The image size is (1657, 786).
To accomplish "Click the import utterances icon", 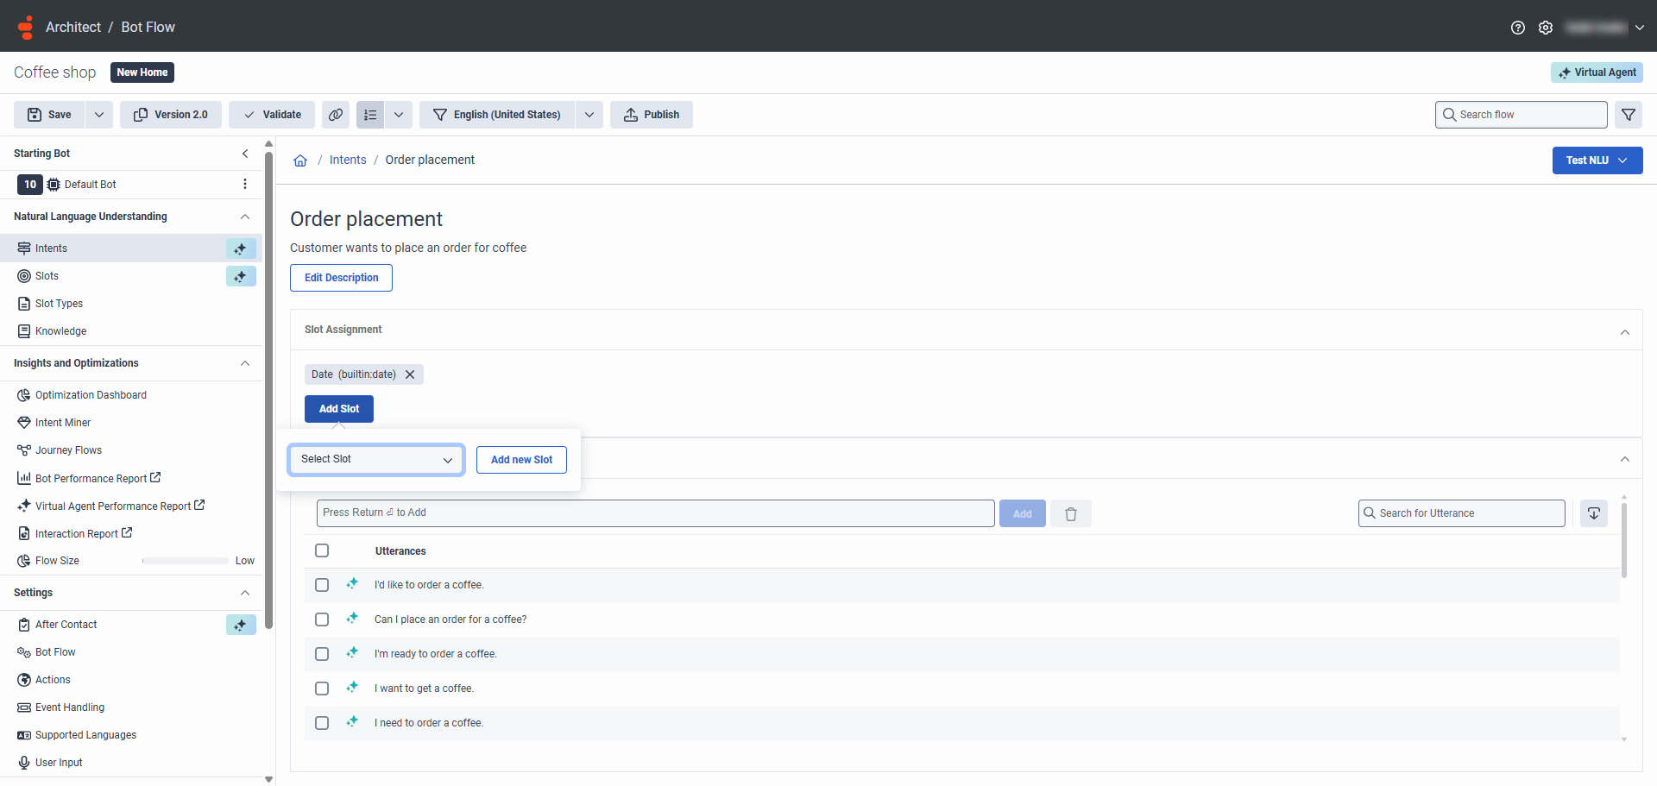I will pos(1593,513).
